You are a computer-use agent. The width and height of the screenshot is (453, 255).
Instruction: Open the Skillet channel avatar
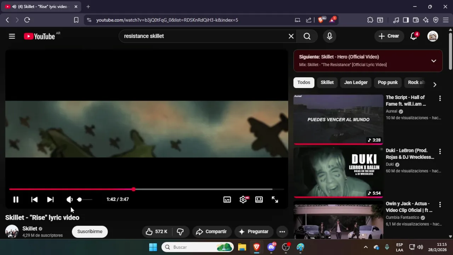12,232
